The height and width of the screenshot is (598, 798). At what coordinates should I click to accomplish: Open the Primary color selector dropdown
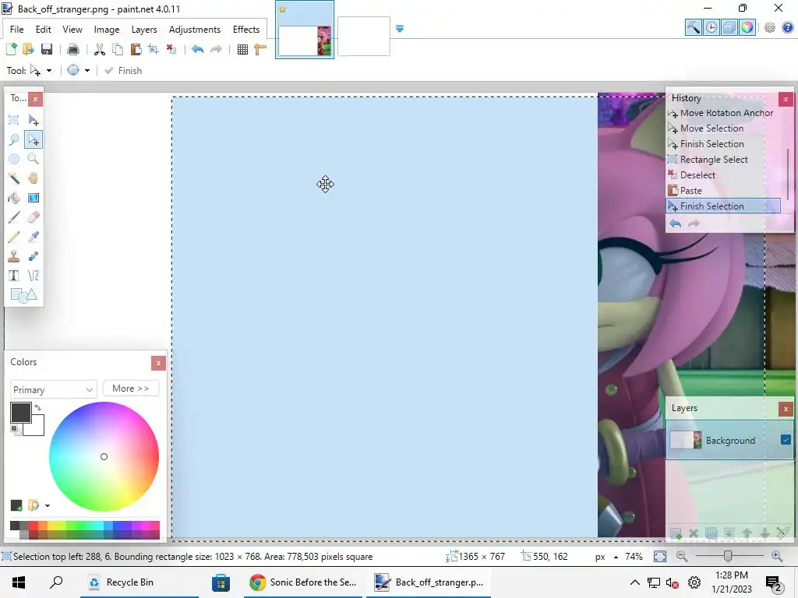53,389
